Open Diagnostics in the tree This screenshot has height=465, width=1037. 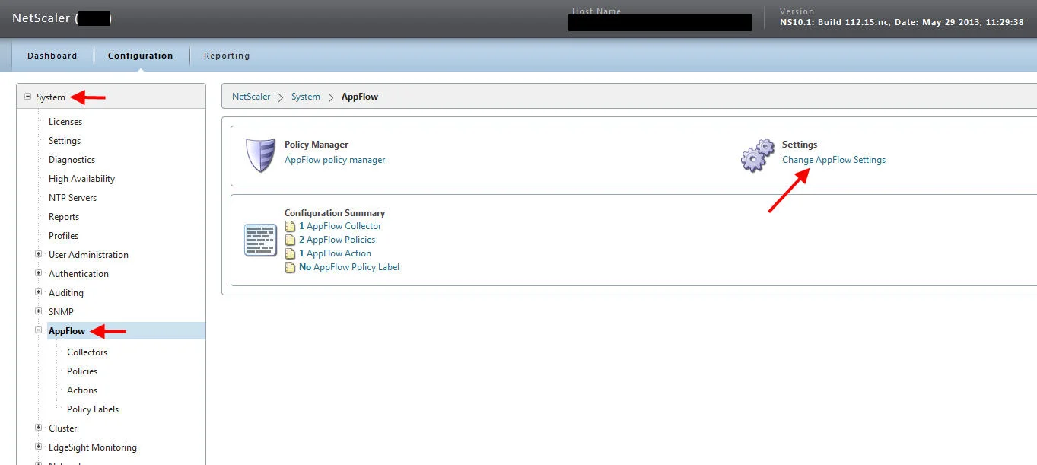72,160
